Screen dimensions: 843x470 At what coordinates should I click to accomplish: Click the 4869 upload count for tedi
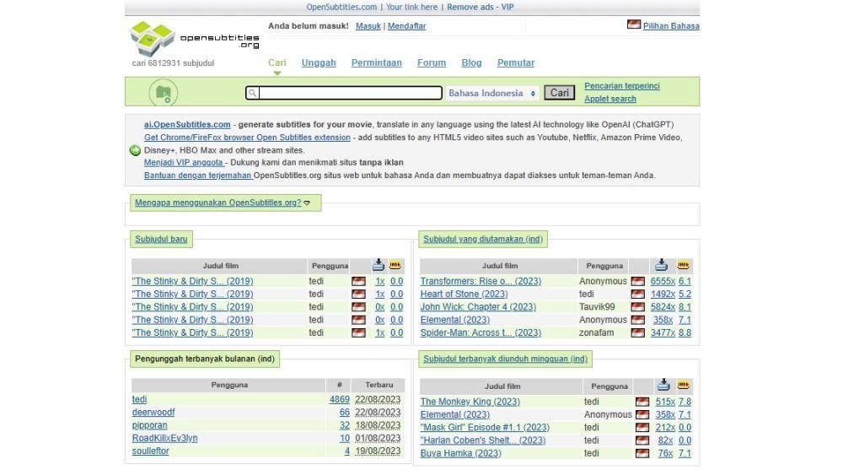pos(339,399)
